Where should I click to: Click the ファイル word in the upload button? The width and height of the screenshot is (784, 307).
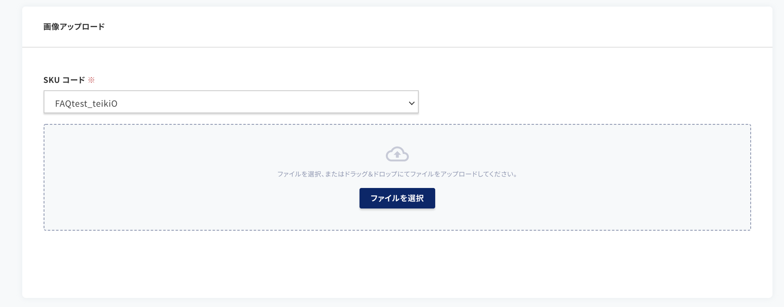[x=385, y=198]
